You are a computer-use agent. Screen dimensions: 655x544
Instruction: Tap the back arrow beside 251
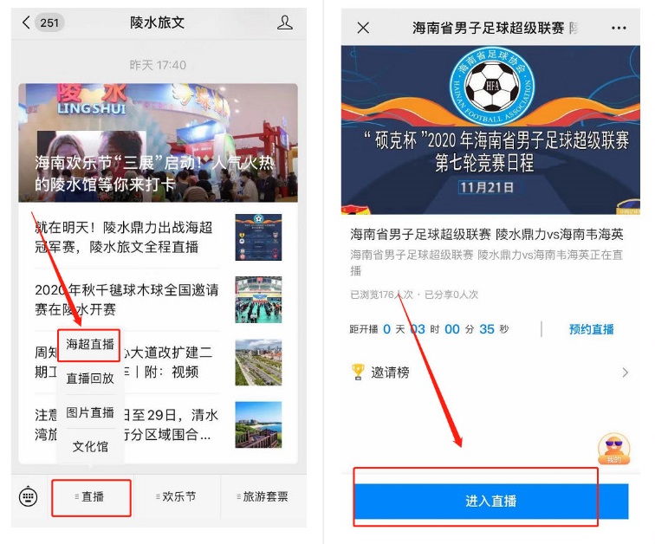click(26, 23)
